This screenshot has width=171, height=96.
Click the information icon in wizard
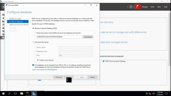pyautogui.click(x=33, y=65)
